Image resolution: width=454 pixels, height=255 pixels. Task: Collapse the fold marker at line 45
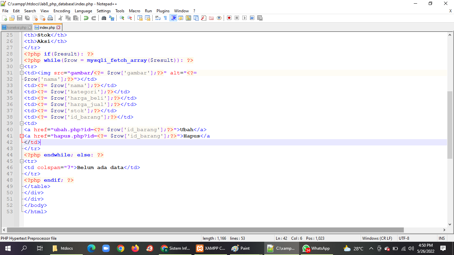[x=22, y=161]
